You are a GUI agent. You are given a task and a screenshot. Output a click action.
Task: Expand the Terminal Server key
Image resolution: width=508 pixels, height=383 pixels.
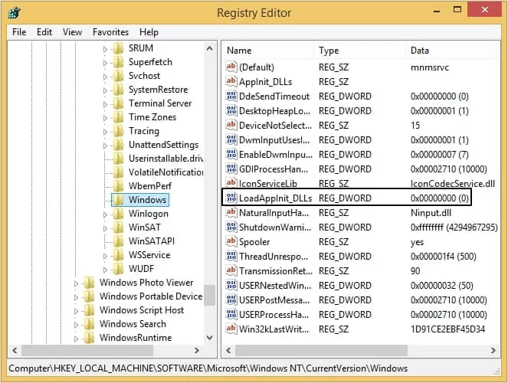[x=105, y=104]
